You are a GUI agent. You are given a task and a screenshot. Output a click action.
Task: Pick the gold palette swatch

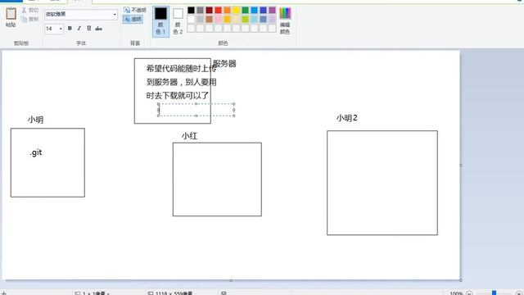click(x=228, y=20)
